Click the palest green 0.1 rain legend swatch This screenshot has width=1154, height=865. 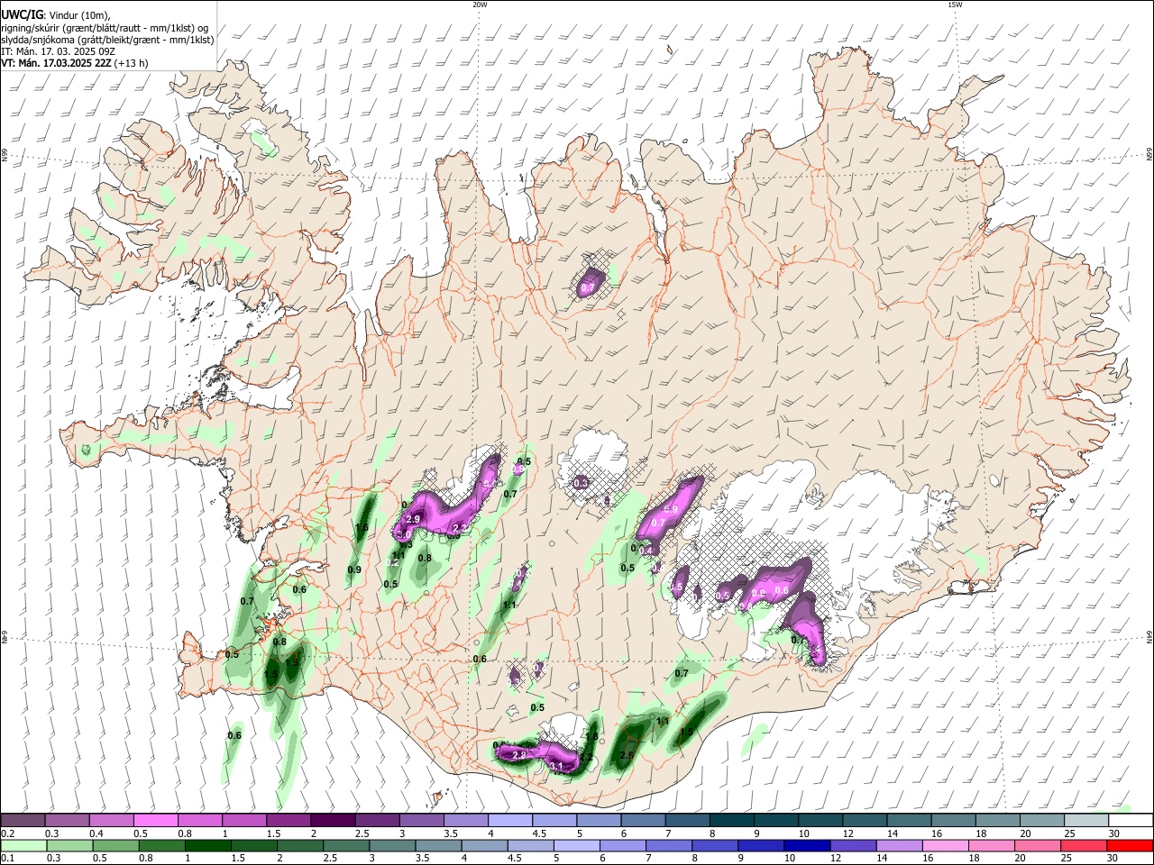(23, 845)
